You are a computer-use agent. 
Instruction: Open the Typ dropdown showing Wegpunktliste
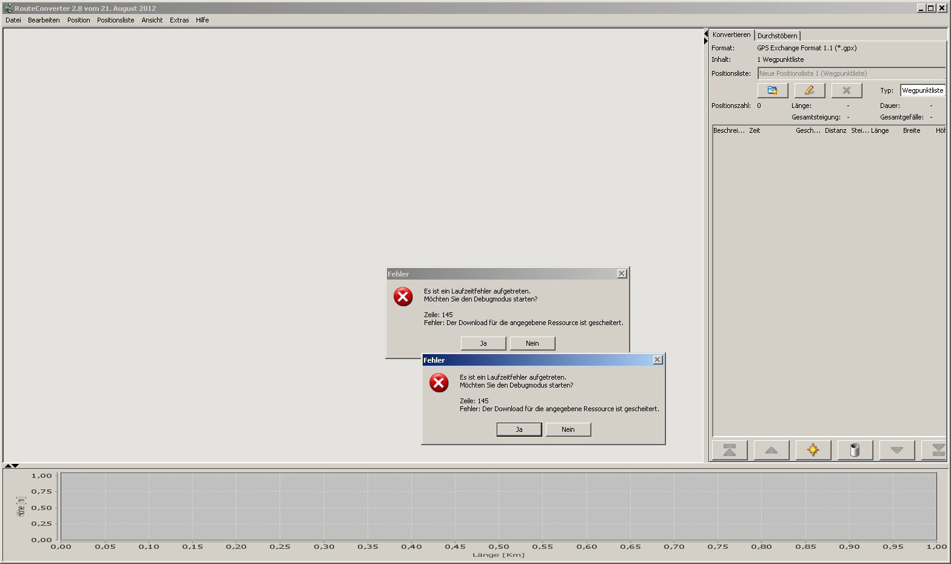pyautogui.click(x=922, y=90)
